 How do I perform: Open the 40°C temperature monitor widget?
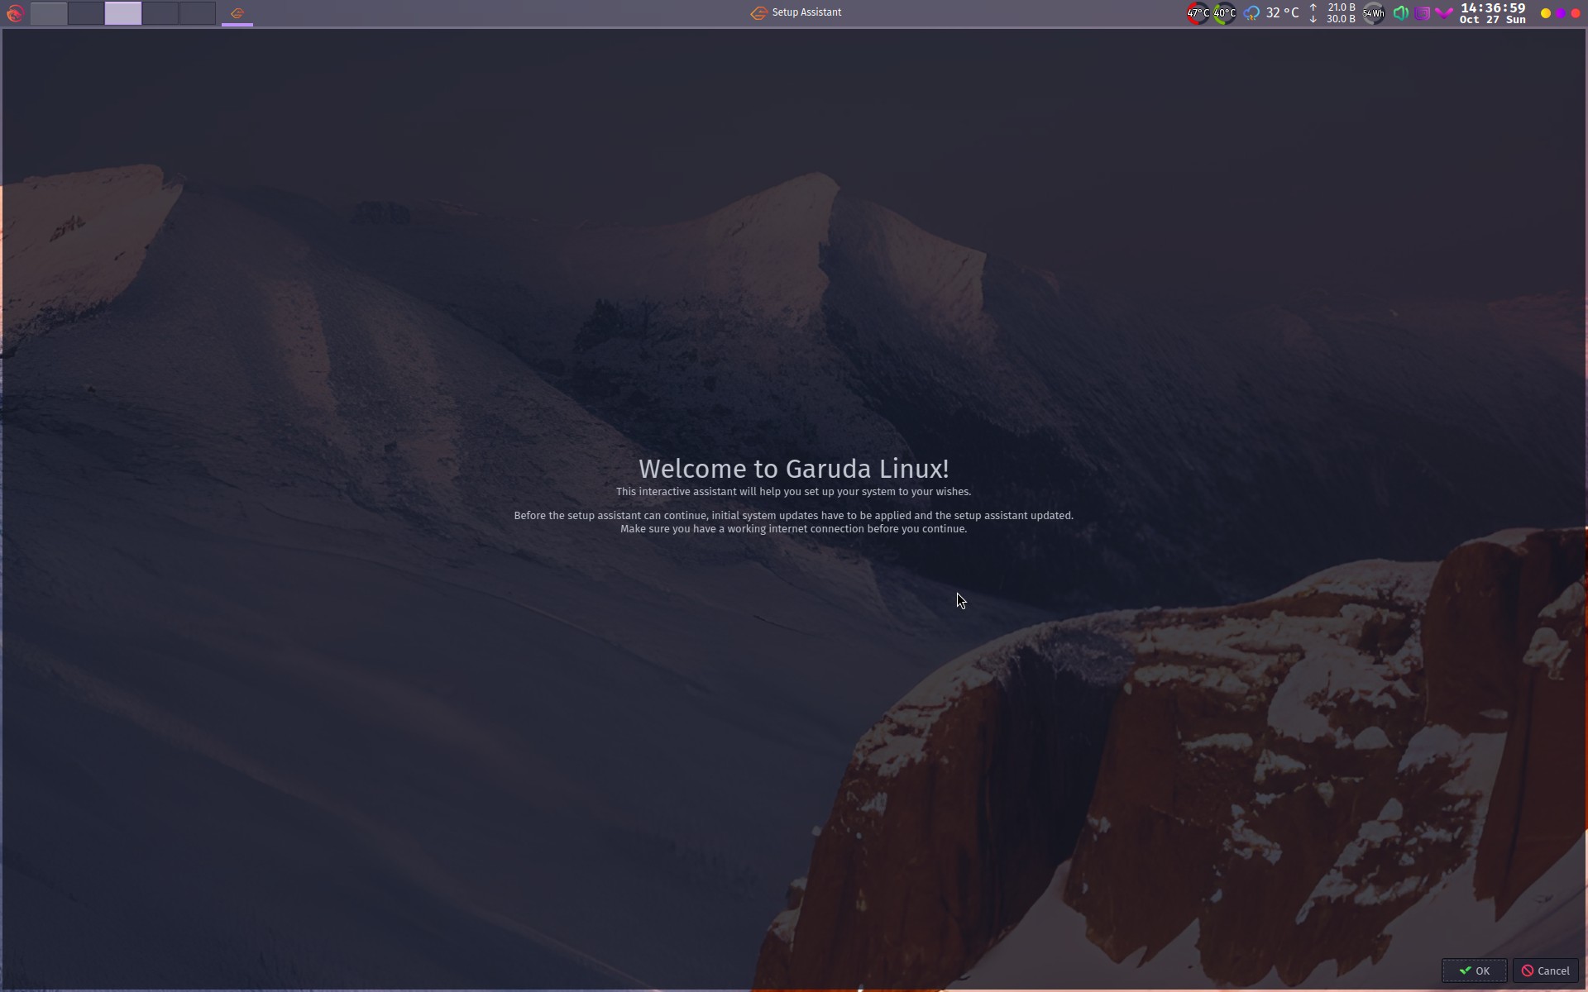coord(1224,13)
